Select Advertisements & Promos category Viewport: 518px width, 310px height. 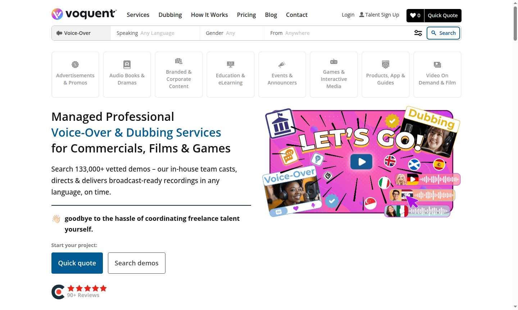click(x=75, y=75)
